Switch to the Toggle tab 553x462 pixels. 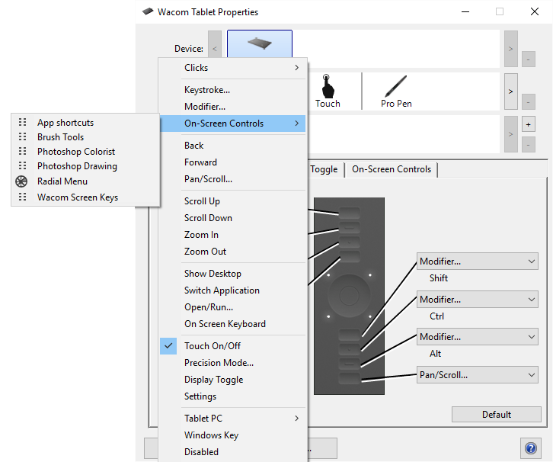pyautogui.click(x=324, y=169)
